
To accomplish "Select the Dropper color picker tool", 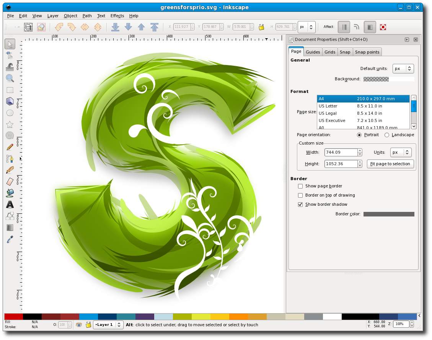I will click(10, 239).
